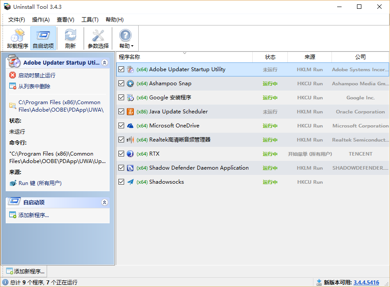This screenshot has height=287, width=390.
Task: Open the new version 3.4.4.5416 link
Action: coord(366,282)
